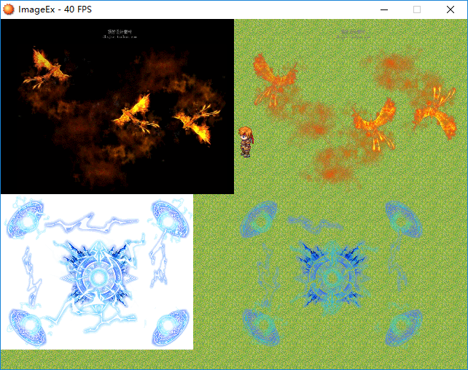Viewport: 468px width, 370px height.
Task: Click the ImageEx app icon in title bar
Action: (9, 9)
